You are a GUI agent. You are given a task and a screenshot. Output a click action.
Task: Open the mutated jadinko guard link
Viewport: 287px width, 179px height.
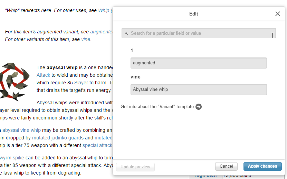click(x=56, y=138)
